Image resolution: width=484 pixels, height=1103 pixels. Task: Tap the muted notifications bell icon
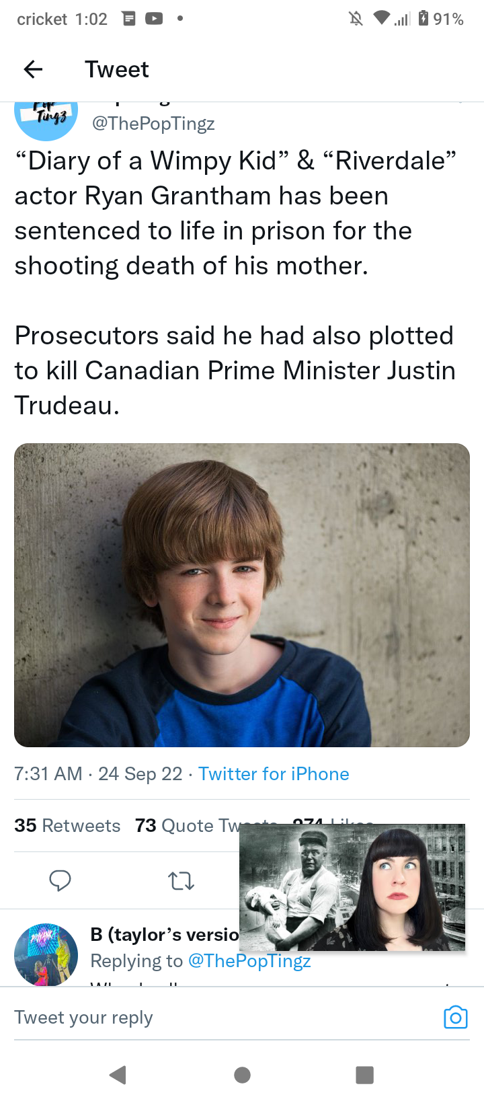point(356,19)
